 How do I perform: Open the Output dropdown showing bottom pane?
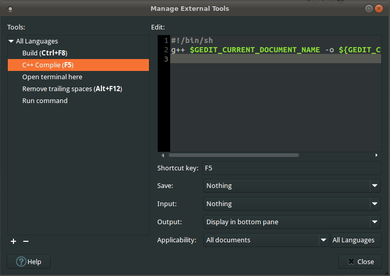[292, 222]
